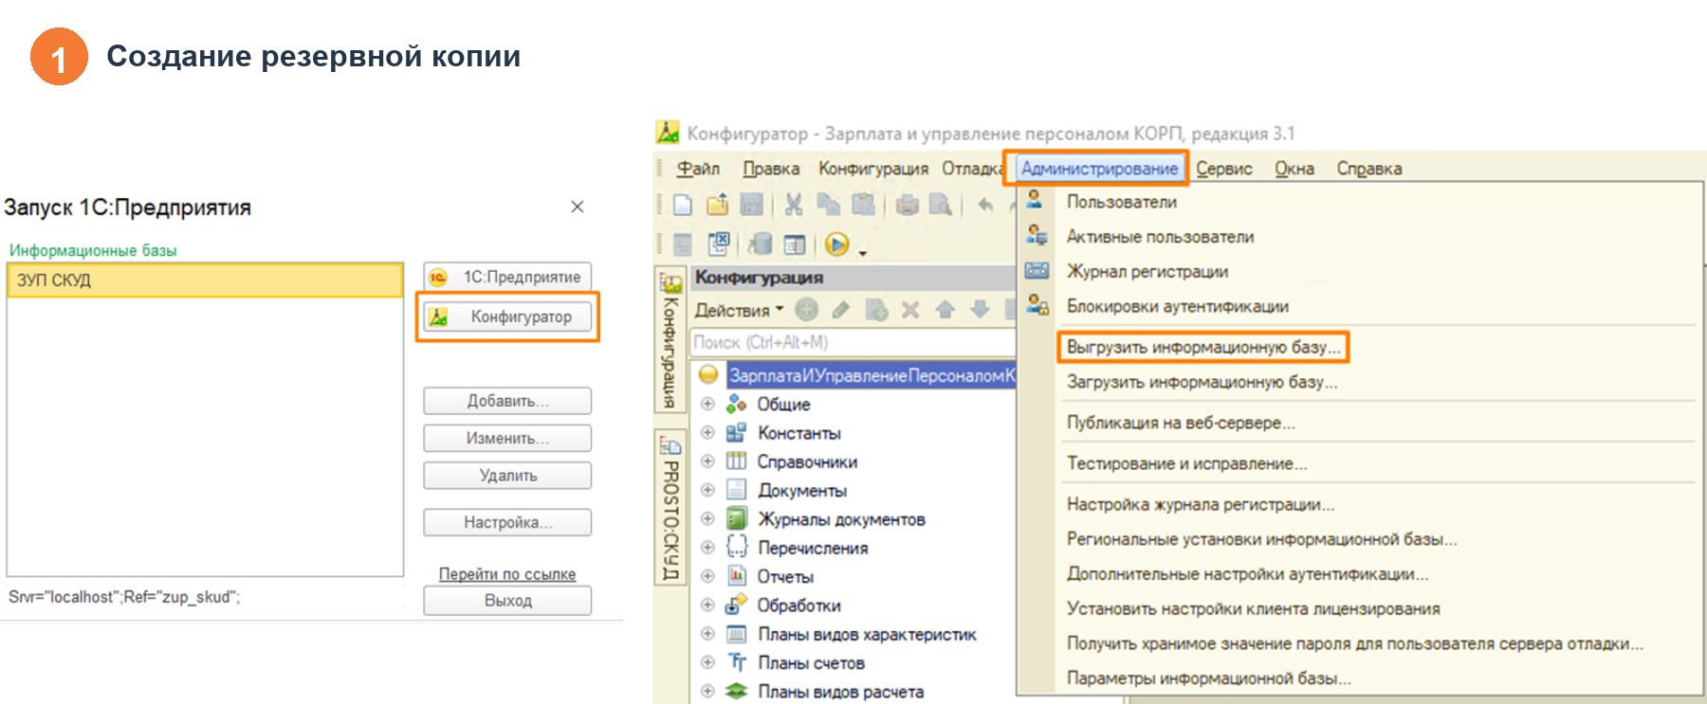Click the Выход button
The image size is (1707, 704).
tap(507, 601)
